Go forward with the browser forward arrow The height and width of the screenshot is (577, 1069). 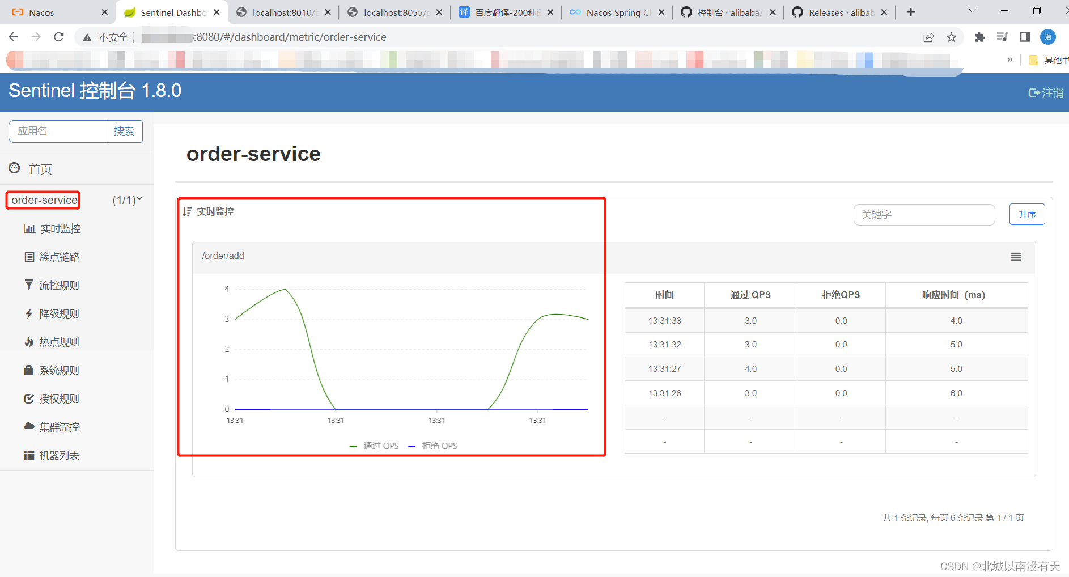click(36, 37)
